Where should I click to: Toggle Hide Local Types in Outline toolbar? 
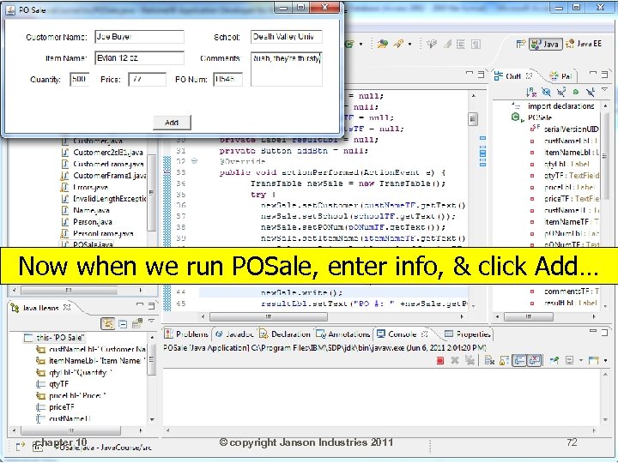[590, 92]
